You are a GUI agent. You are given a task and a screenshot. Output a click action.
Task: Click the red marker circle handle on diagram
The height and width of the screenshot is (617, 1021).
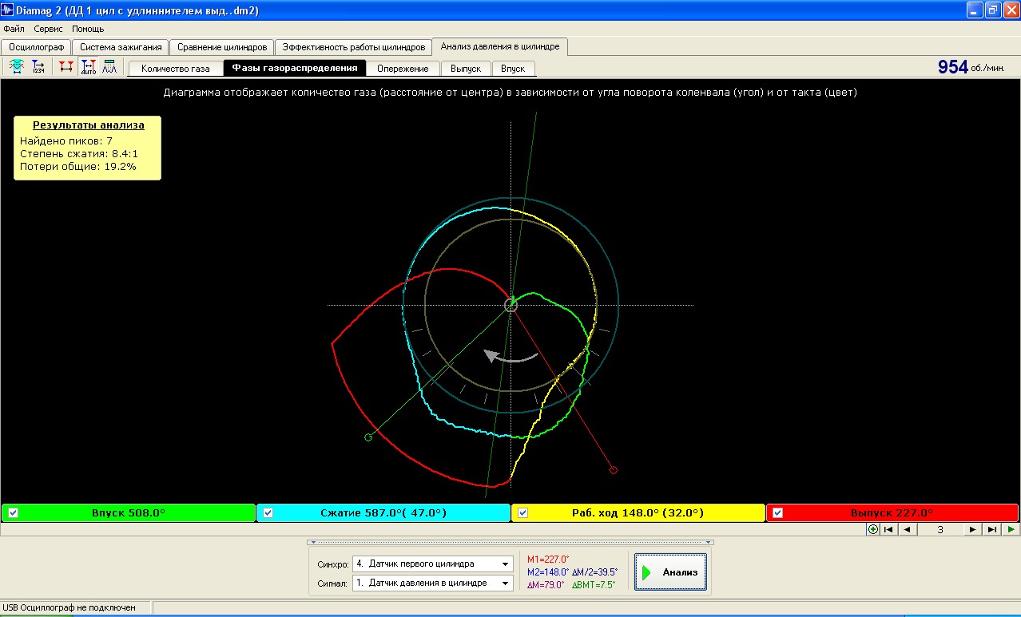click(x=614, y=470)
